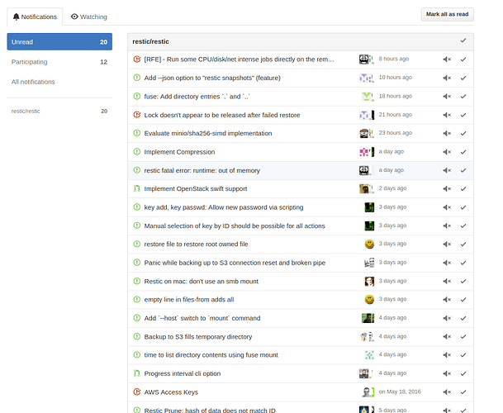Open '[RFE] - Run some CPU/disk/net intense jobs' issue

click(239, 59)
